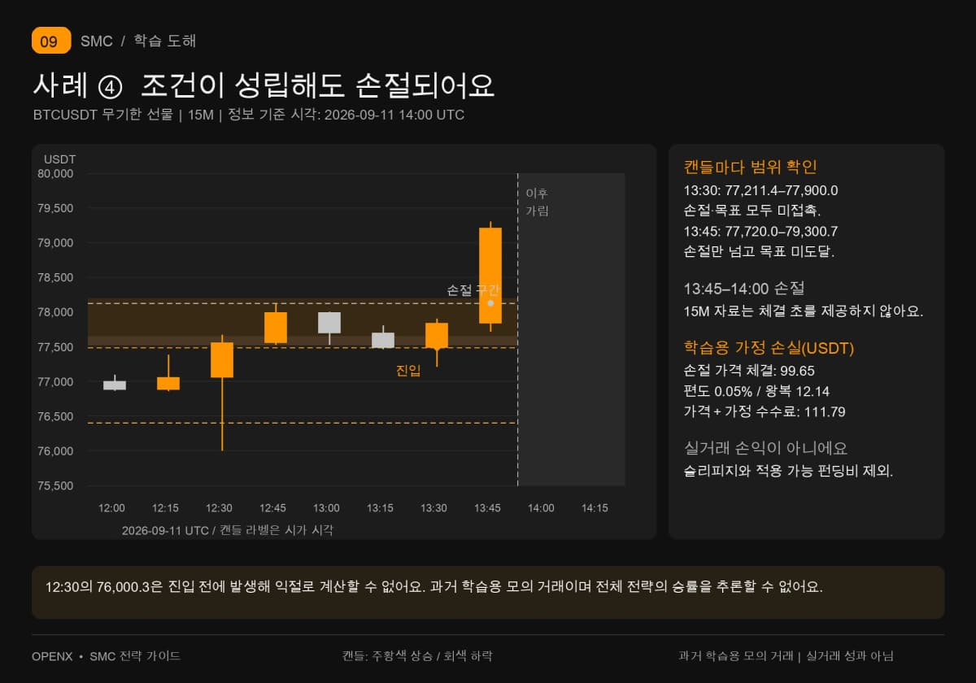Click the 77,500 y-axis label
Image resolution: width=976 pixels, height=683 pixels.
click(56, 347)
